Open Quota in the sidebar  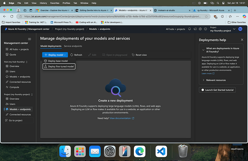(x=11, y=54)
